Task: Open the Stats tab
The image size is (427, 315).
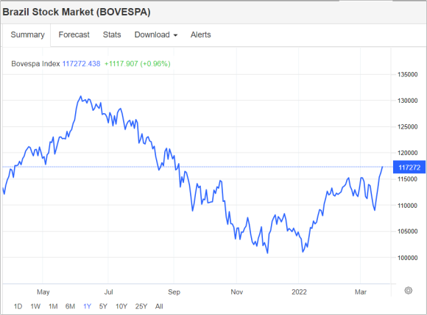Action: tap(112, 35)
